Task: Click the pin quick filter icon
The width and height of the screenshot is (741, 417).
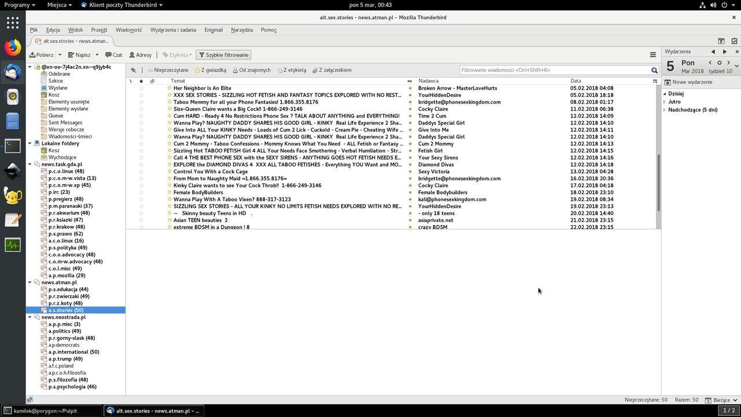Action: click(133, 70)
